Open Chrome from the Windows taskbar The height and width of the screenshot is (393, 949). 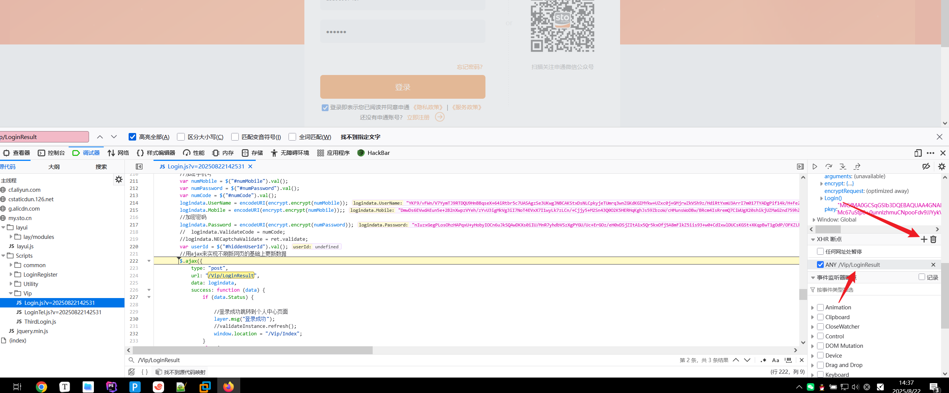(x=41, y=387)
